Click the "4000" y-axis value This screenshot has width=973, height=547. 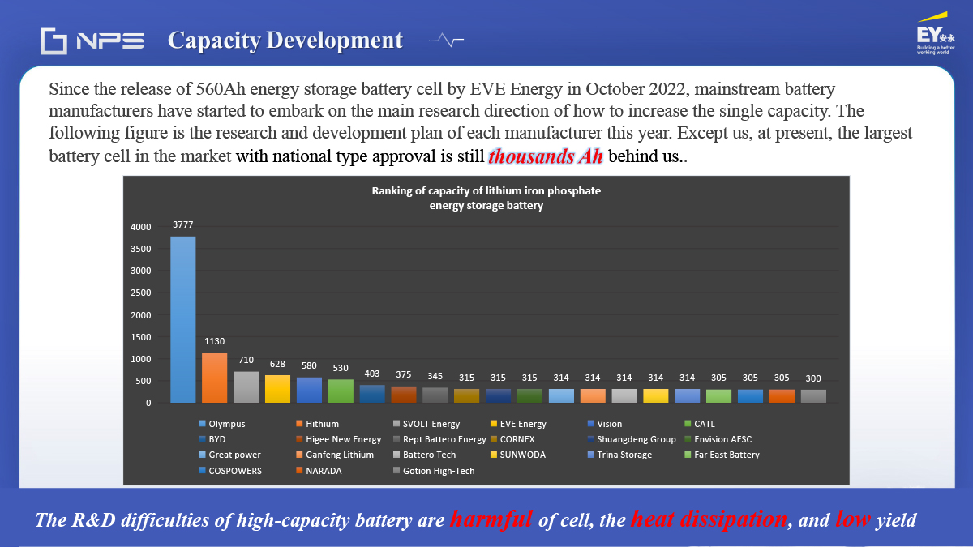pyautogui.click(x=141, y=227)
